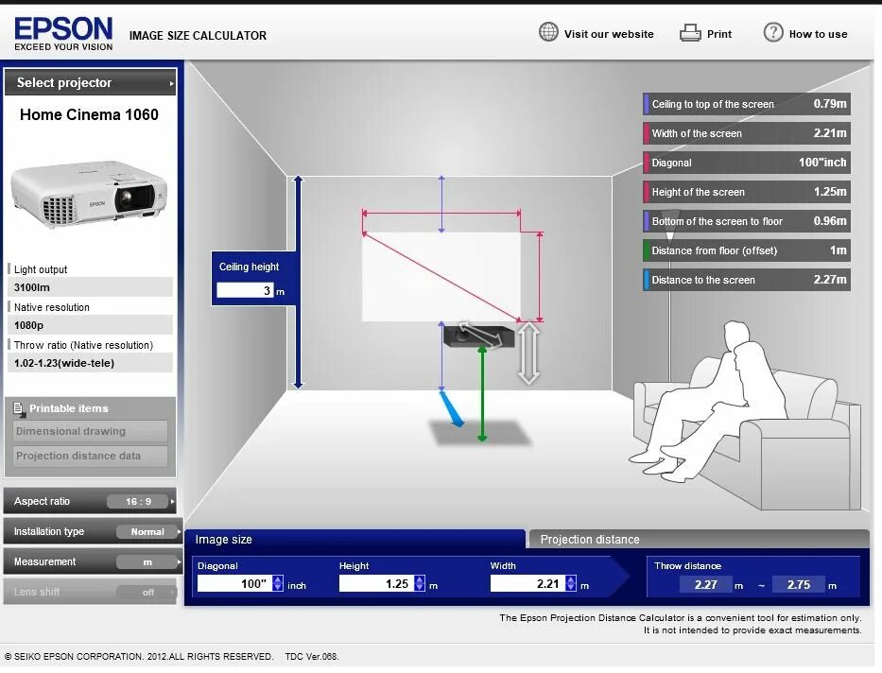The height and width of the screenshot is (673, 882).
Task: Click the white projection screen in diagram
Action: (441, 277)
